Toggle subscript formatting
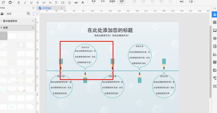Screen dimensions: 217x113 50,2
